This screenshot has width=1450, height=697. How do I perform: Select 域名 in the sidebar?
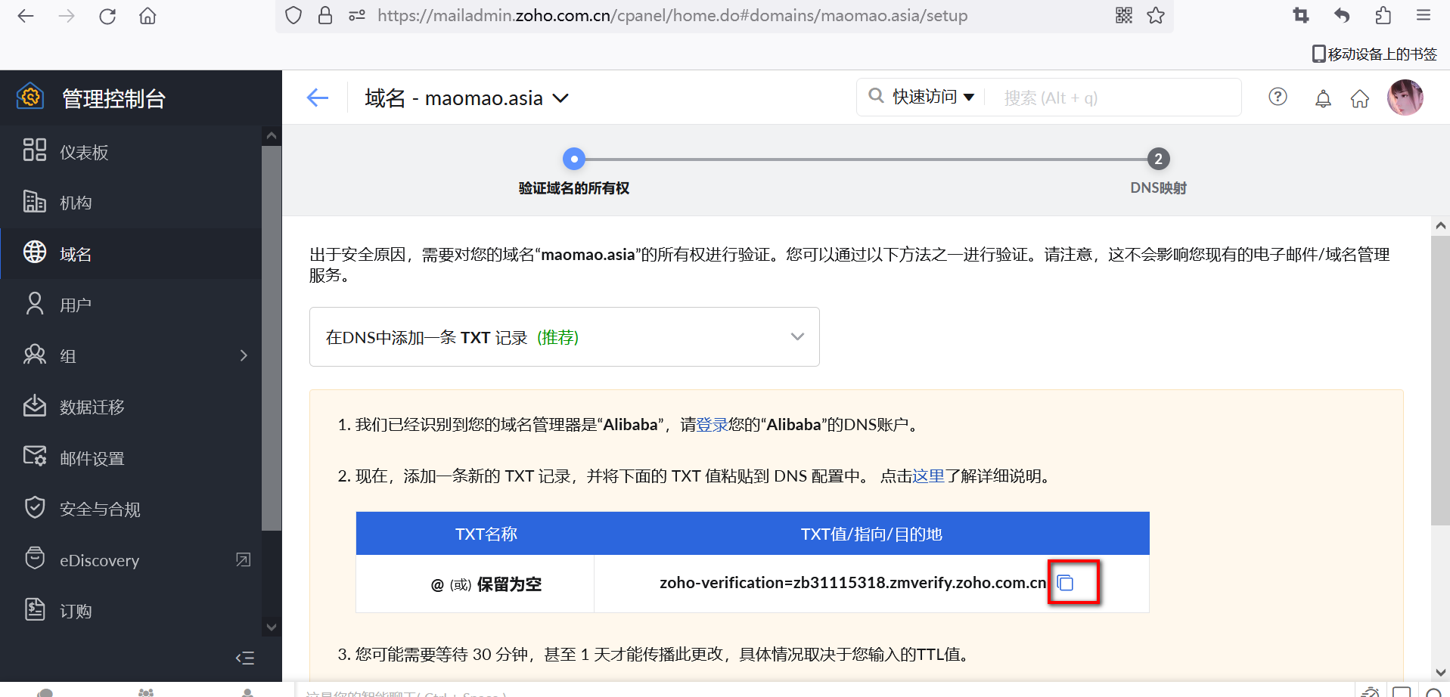(131, 254)
